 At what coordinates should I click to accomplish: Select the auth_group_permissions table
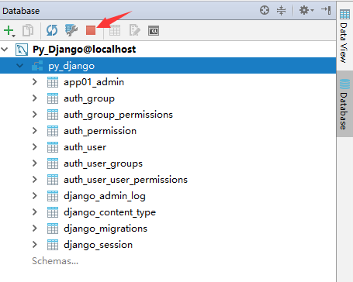point(118,115)
